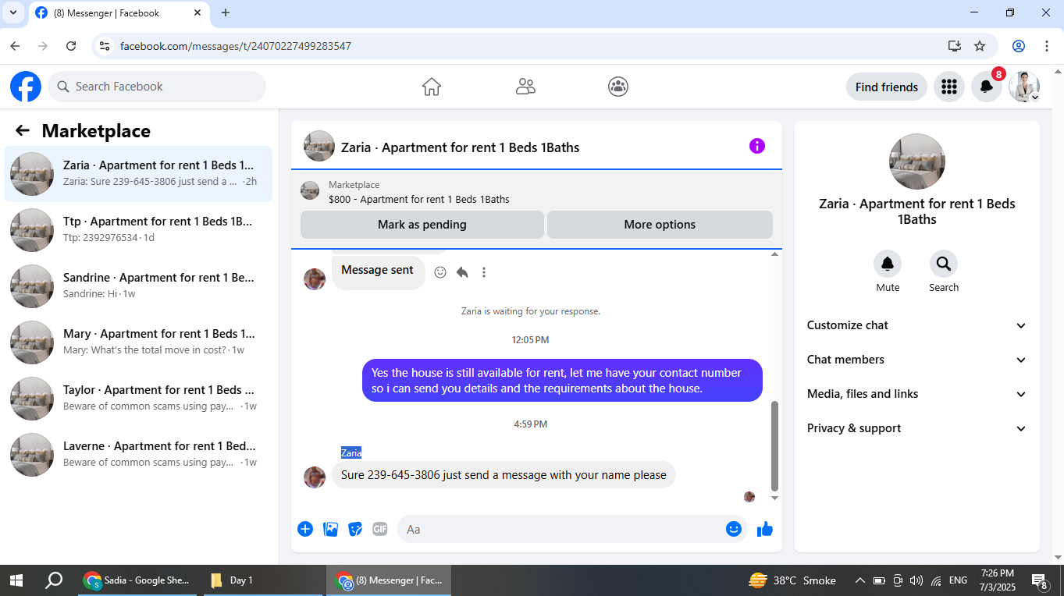The width and height of the screenshot is (1064, 596).
Task: Click Zaria's avatar beside her last message
Action: point(315,477)
